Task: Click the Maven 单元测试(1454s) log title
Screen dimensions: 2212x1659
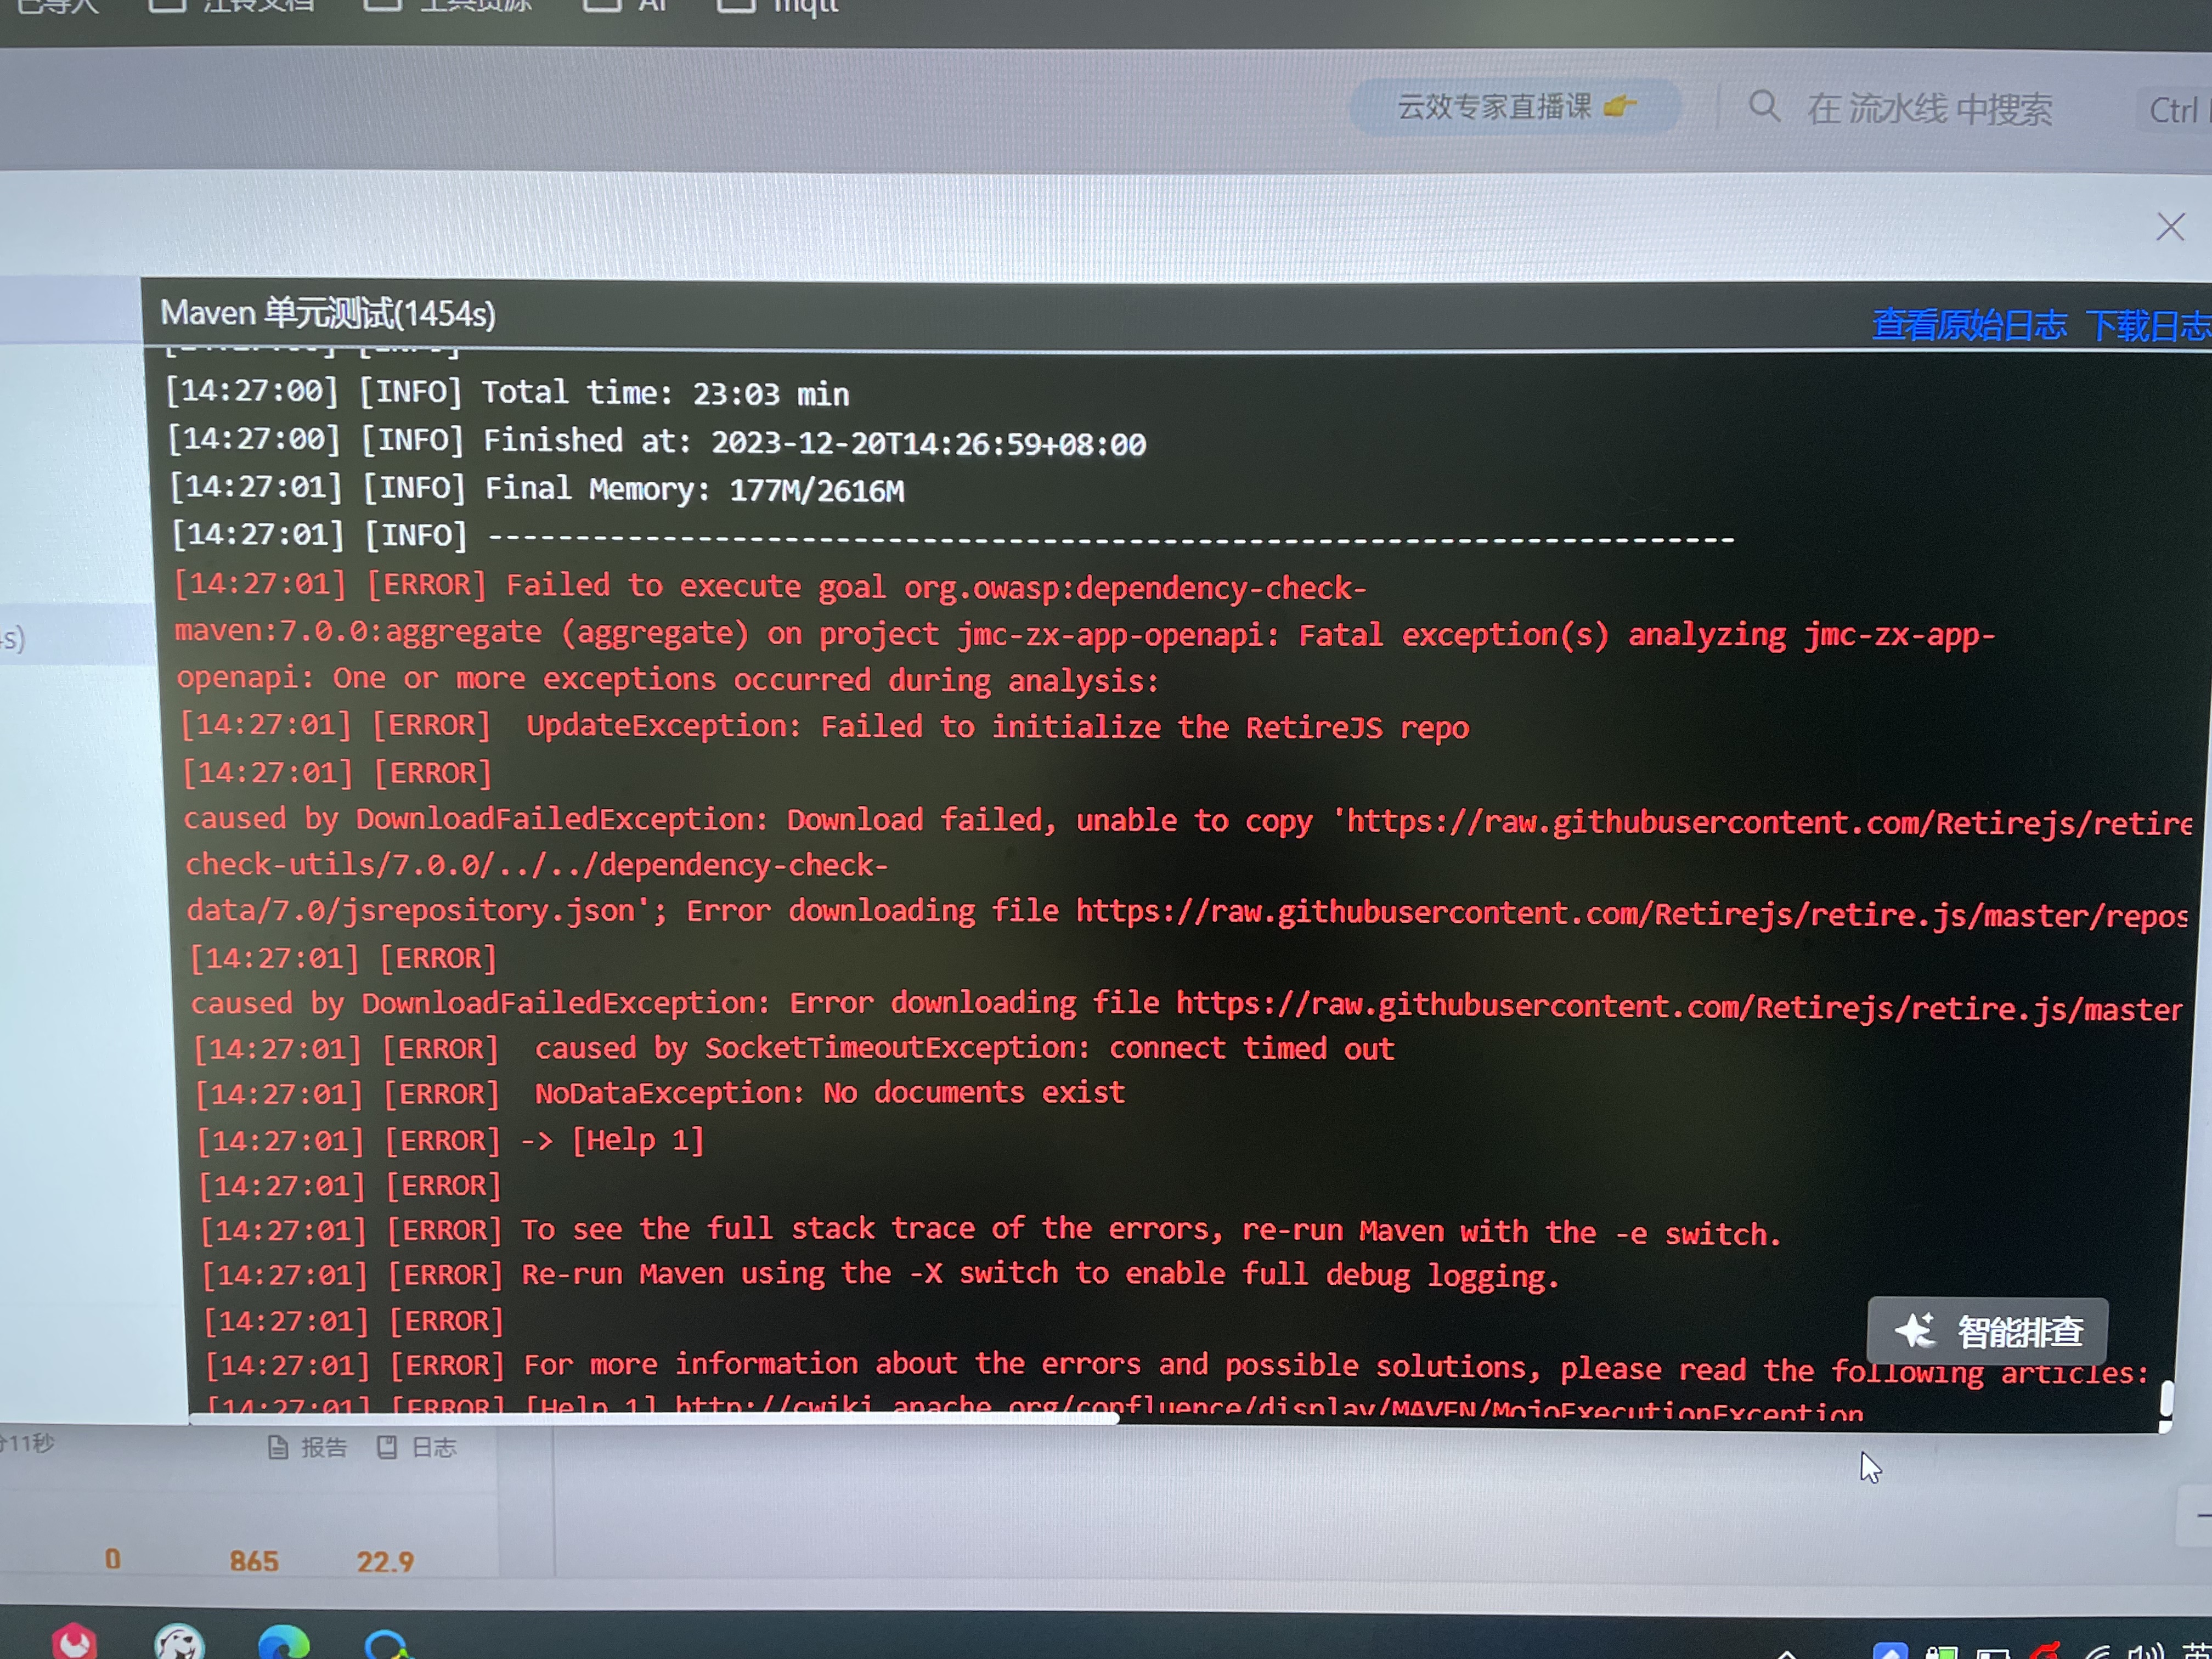Action: pos(328,314)
